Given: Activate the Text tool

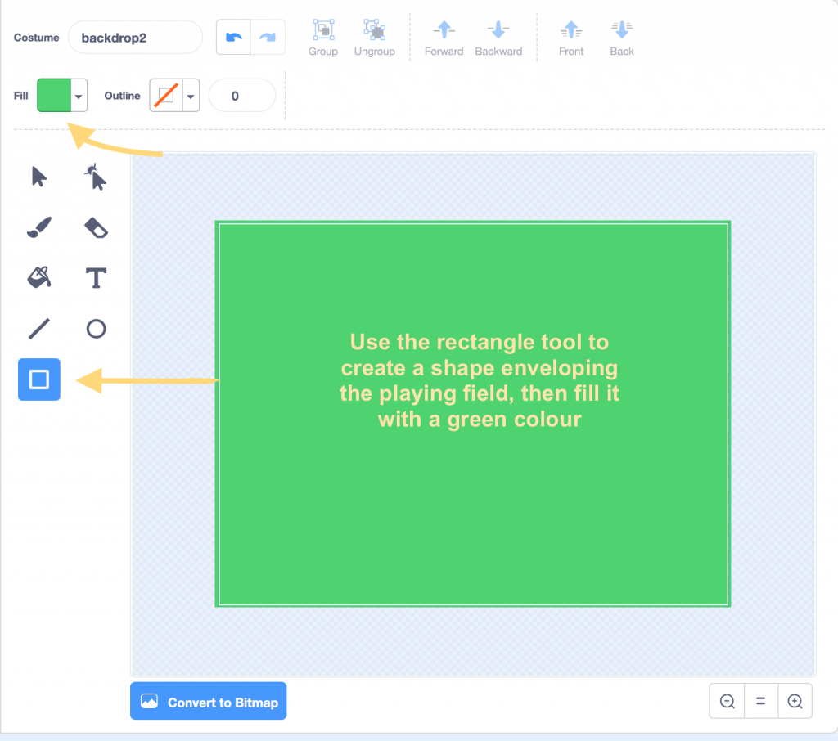Looking at the screenshot, I should point(97,278).
